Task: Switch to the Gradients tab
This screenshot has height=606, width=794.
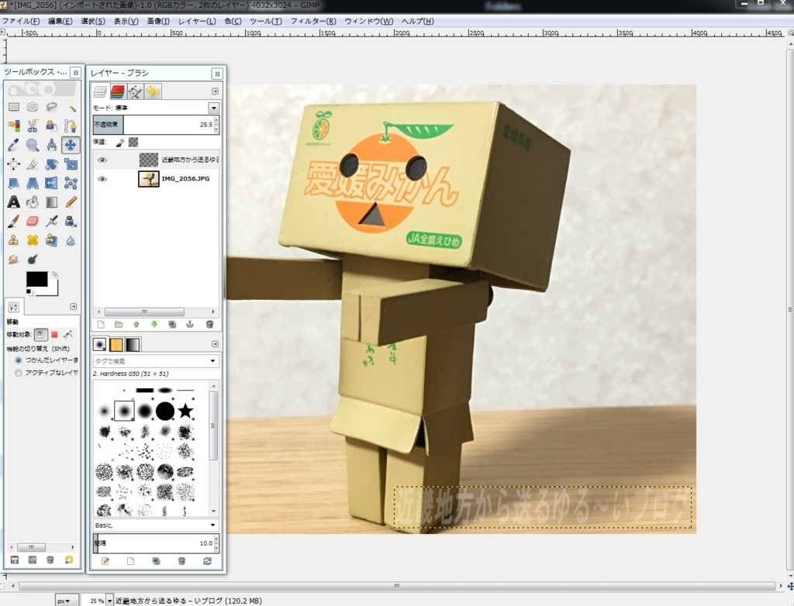Action: pos(132,345)
